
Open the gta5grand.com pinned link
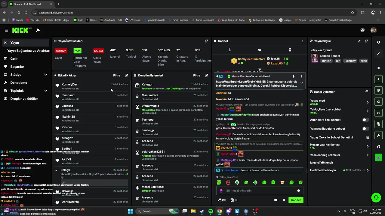coord(239,82)
